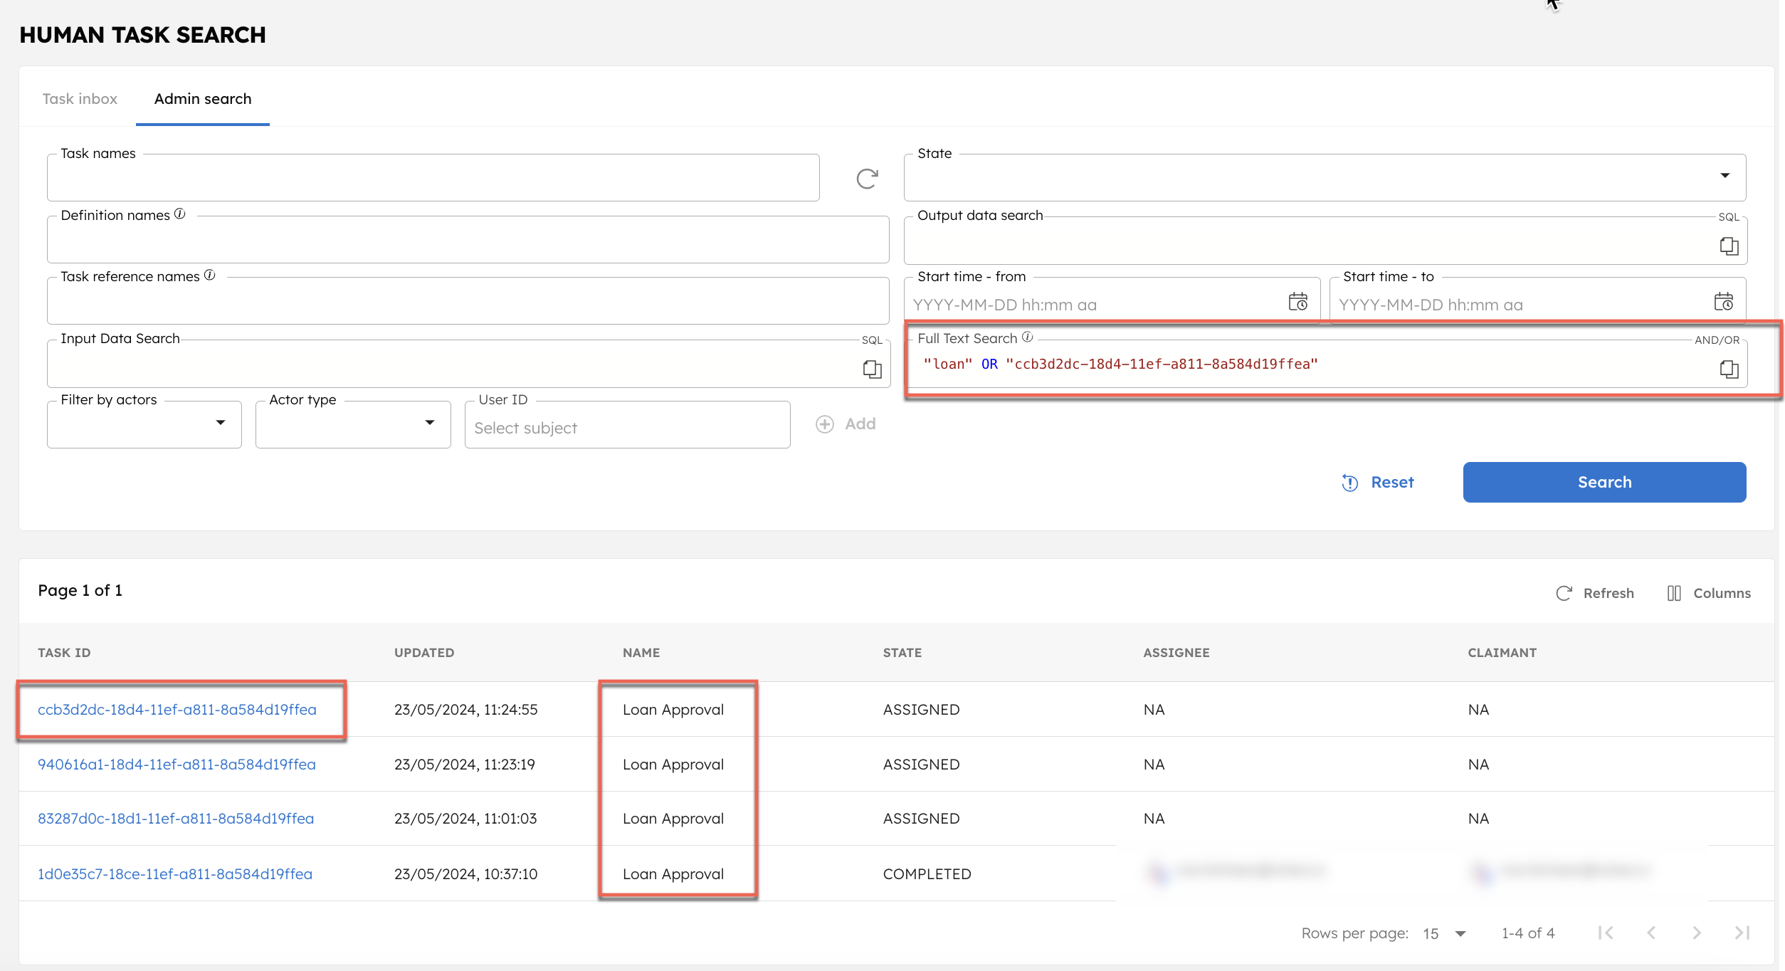Viewport: 1785px width, 971px height.
Task: Click the COMPLETED state cell
Action: tap(927, 874)
